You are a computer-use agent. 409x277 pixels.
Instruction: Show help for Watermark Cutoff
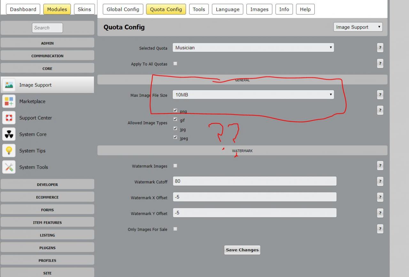(380, 181)
